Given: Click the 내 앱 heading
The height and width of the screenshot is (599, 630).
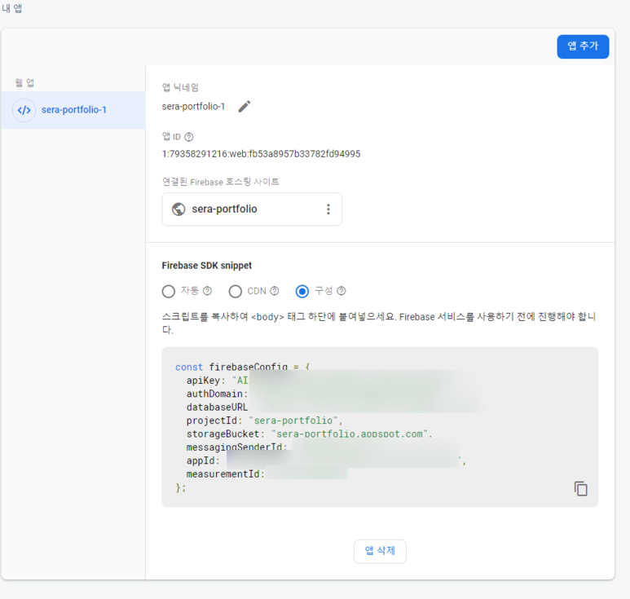Looking at the screenshot, I should (12, 8).
